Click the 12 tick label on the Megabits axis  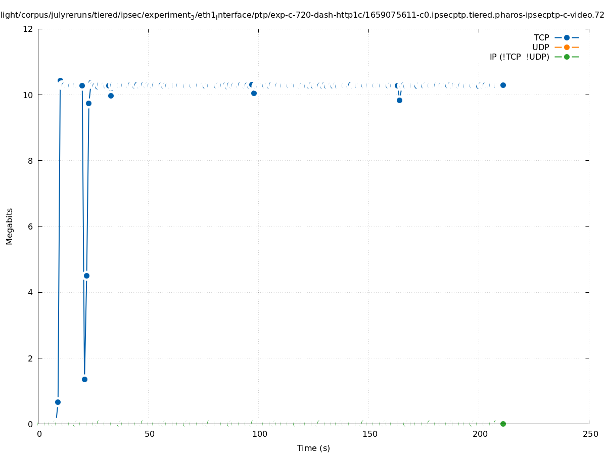[x=28, y=29]
